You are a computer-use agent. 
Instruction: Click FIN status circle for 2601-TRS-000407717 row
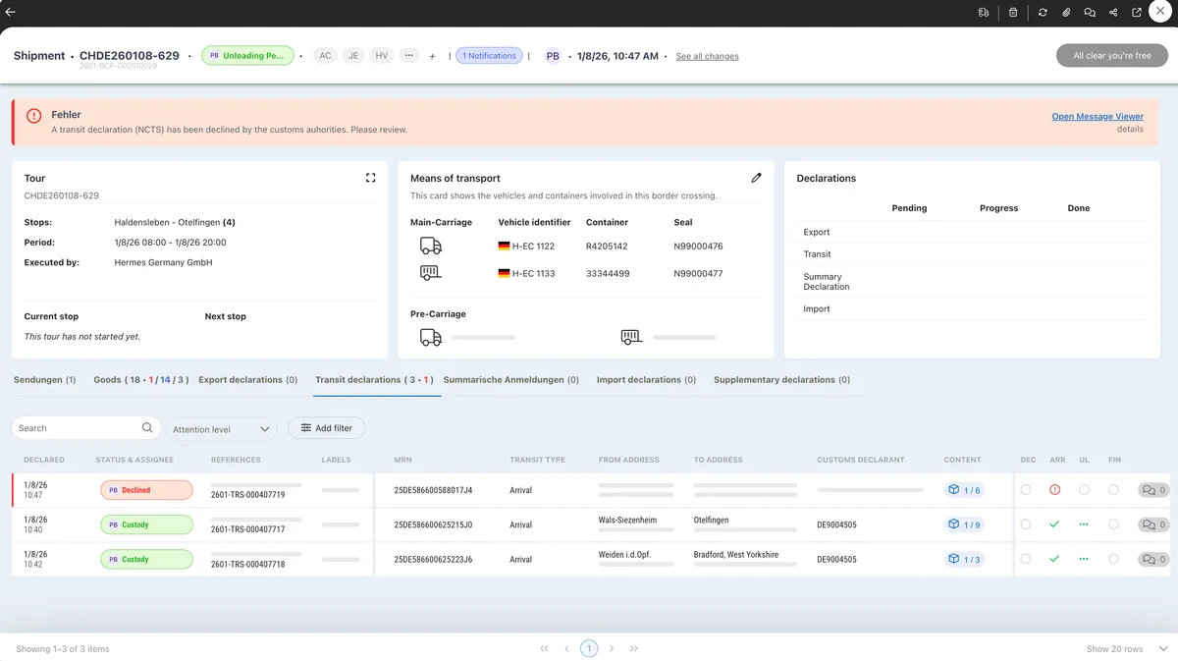[1113, 524]
